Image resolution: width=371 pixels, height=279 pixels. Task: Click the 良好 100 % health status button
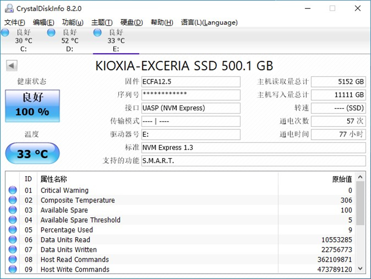pyautogui.click(x=32, y=106)
